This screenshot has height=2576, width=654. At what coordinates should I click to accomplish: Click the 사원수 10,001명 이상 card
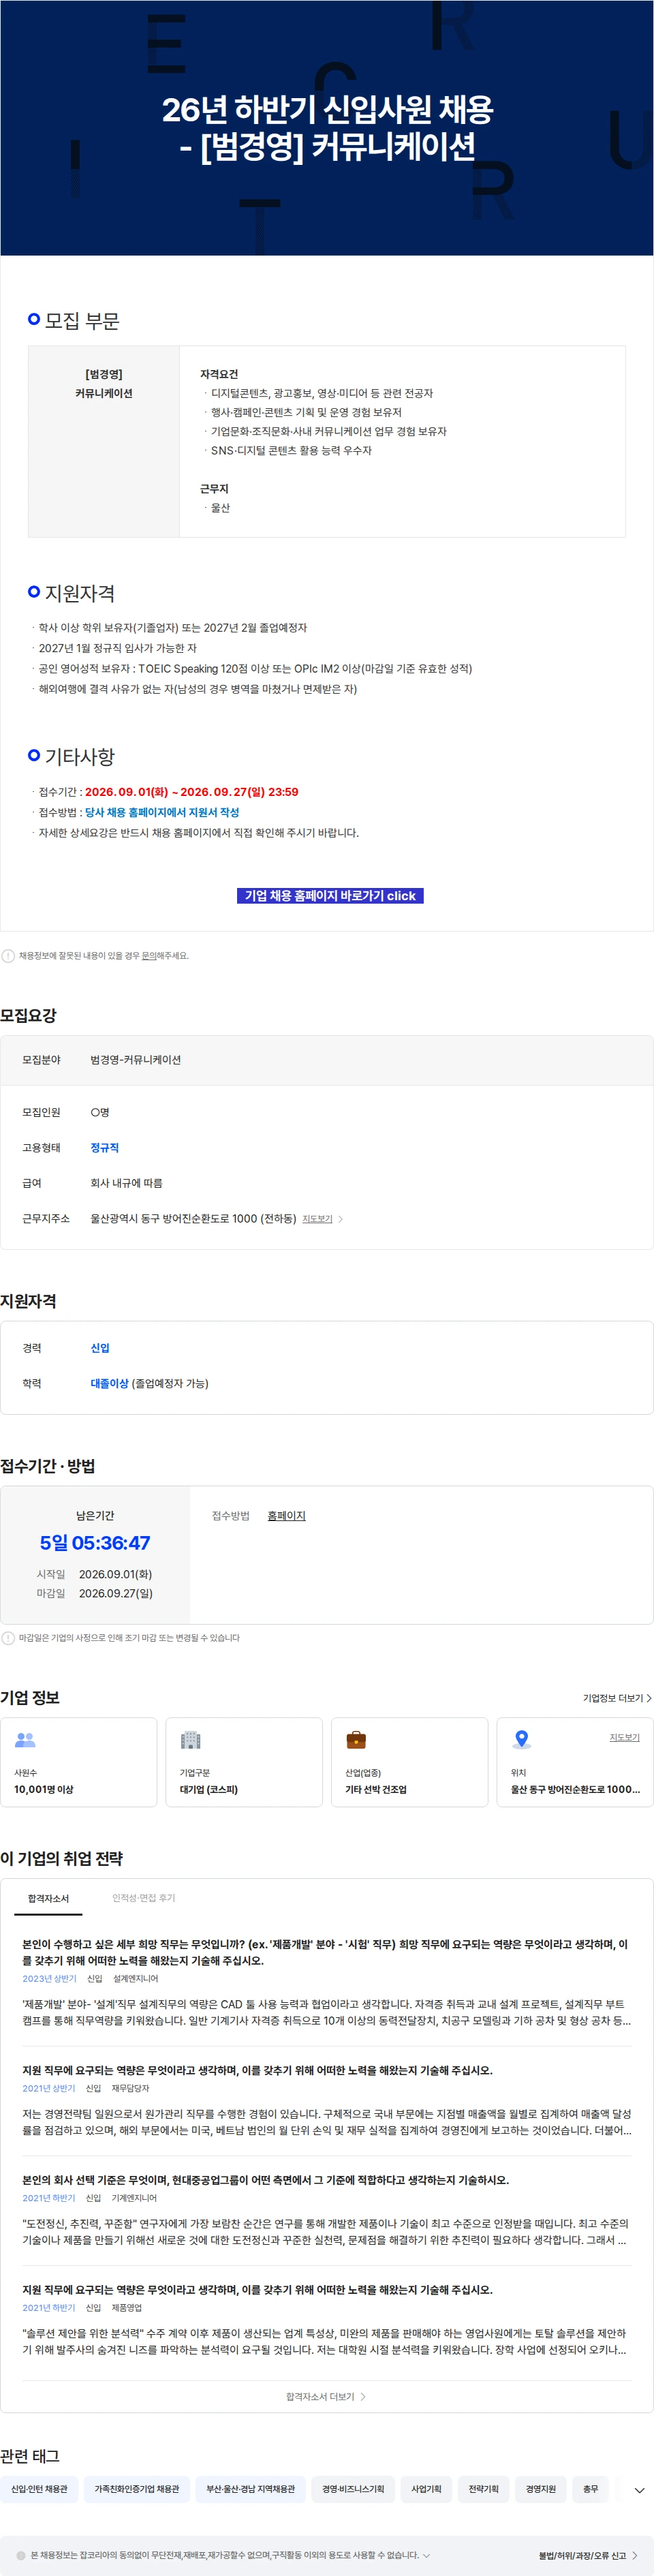point(79,1761)
